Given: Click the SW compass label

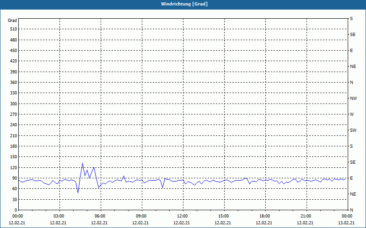Looking at the screenshot, I should point(353,130).
